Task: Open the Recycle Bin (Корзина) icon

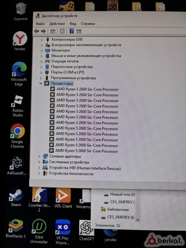Action: [21, 8]
